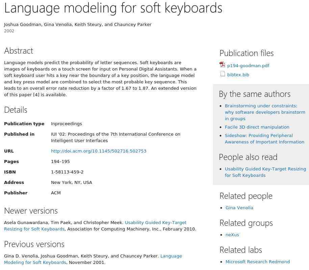Screen dimensions: 309x270
Task: Download the bibtex.bib file link
Action: point(238,75)
